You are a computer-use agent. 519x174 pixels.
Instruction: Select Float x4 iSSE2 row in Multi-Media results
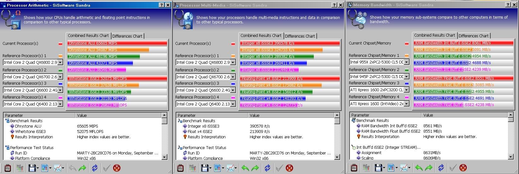(x=255, y=132)
